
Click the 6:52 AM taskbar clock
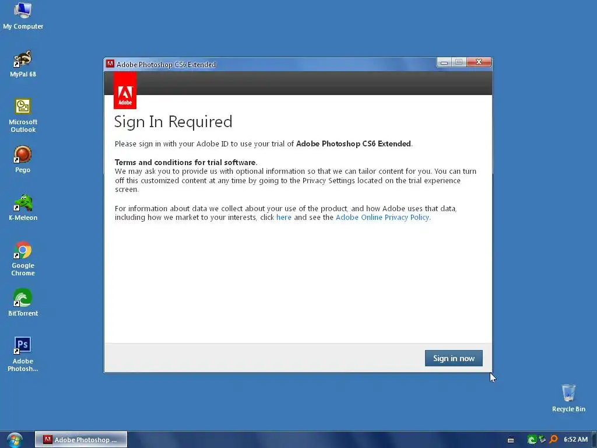tap(575, 440)
